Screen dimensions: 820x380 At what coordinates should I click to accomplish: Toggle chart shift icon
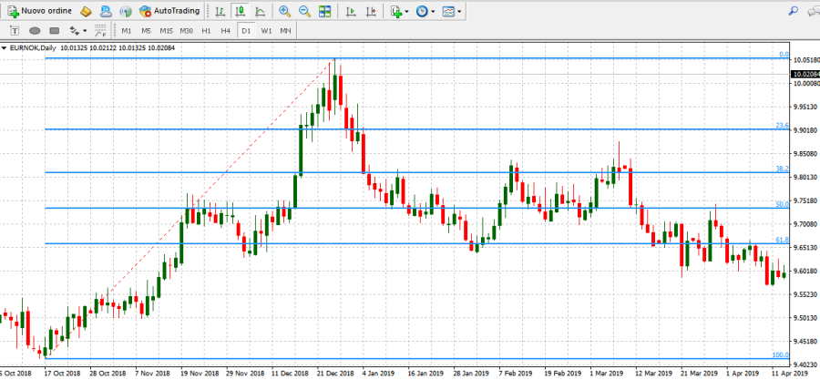[x=371, y=11]
